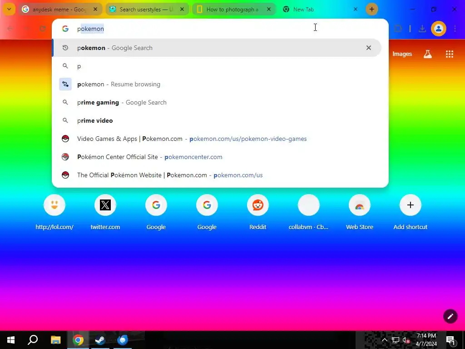Switch to the Search userstyles tab
The width and height of the screenshot is (465, 349).
point(147,10)
